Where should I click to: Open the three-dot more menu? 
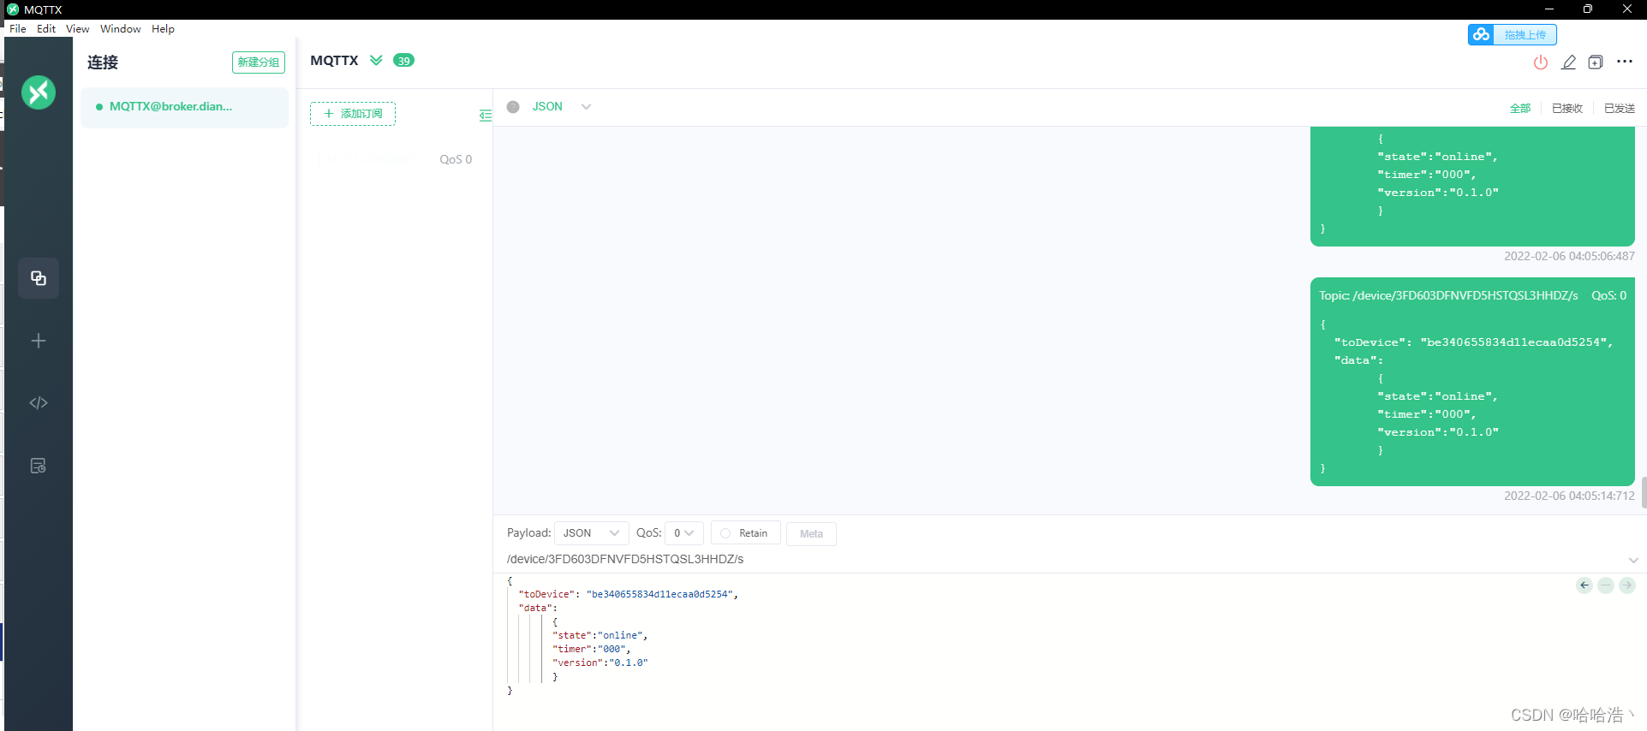pyautogui.click(x=1625, y=62)
